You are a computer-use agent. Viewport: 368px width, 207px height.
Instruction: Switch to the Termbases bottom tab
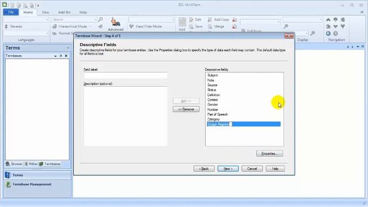coord(50,164)
